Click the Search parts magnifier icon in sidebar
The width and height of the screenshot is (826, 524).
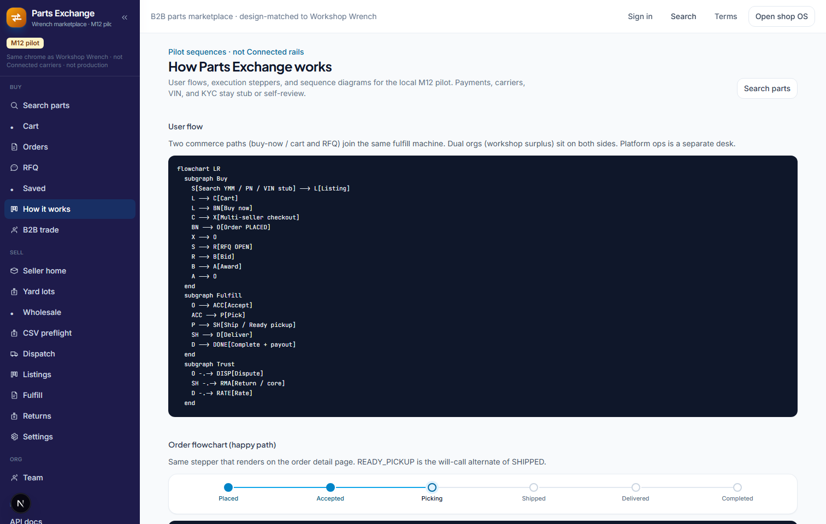(x=14, y=105)
